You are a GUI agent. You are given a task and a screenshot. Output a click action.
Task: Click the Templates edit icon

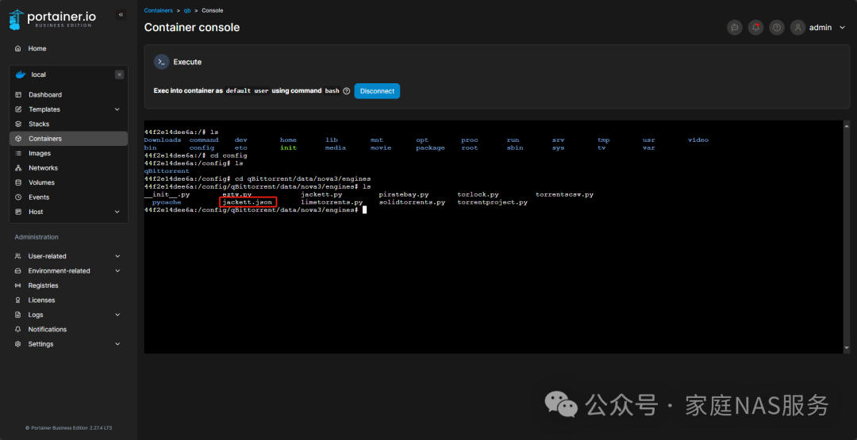coord(18,109)
